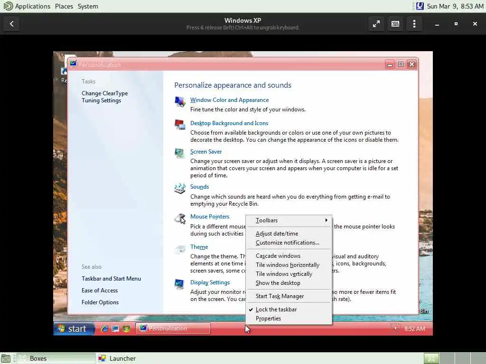
Task: Select Customize notifications menu entry
Action: (289, 243)
